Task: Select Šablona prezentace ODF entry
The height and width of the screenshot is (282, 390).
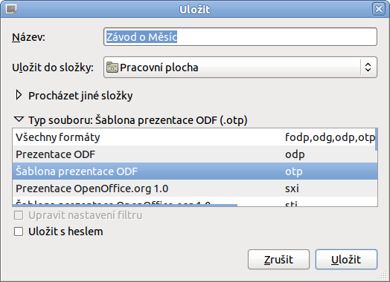Action: pos(195,171)
